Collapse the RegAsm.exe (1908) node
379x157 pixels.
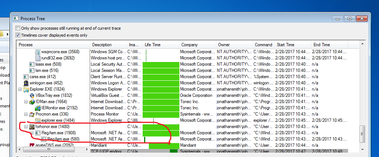pos(32,133)
